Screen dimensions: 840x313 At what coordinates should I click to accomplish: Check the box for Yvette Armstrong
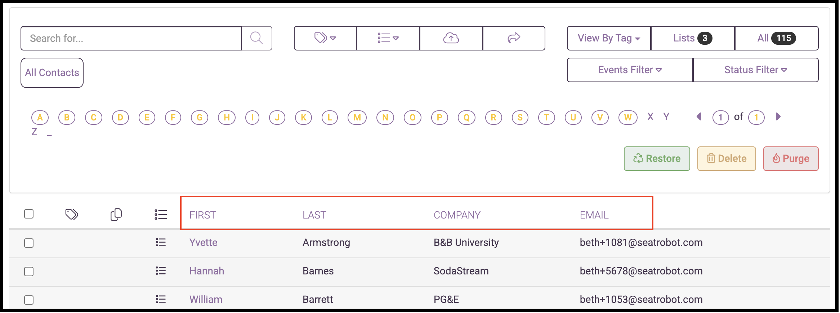[x=29, y=243]
